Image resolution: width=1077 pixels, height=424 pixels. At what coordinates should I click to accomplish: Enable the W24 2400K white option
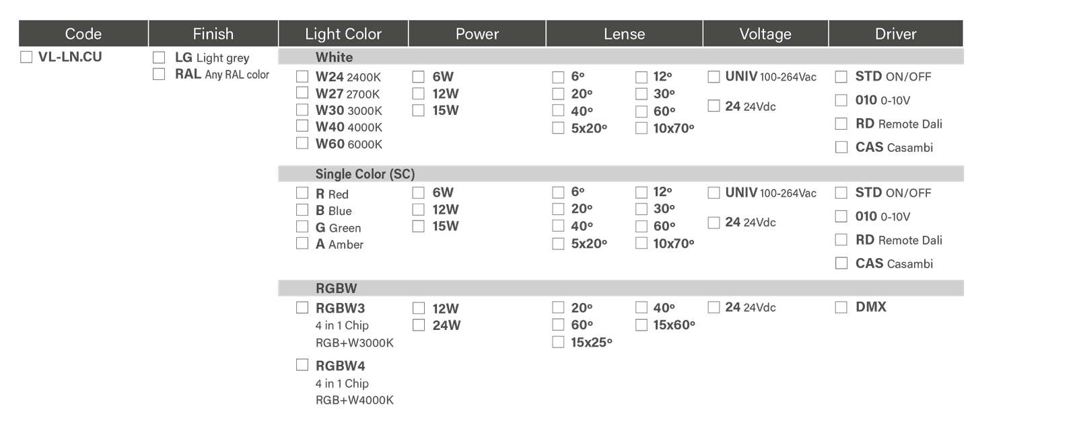click(x=302, y=77)
